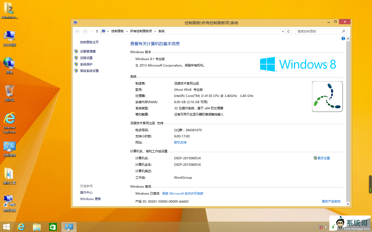Viewport: 372px width, 232px height.
Task: Select 系统 in the breadcrumb
Action: tap(161, 31)
